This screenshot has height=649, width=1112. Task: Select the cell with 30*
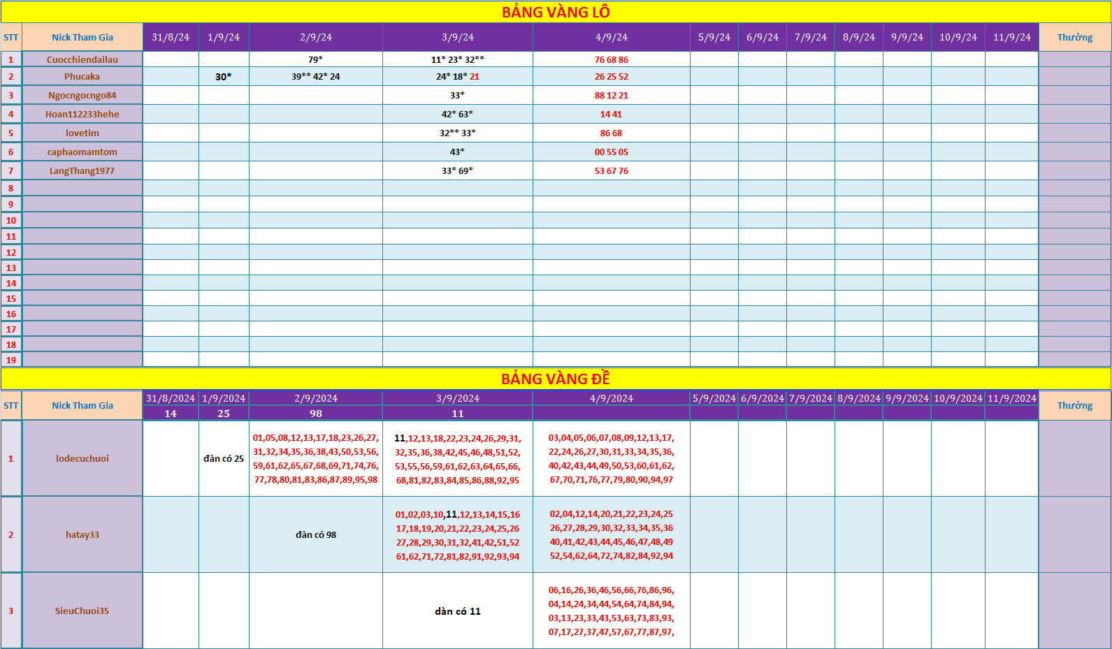tap(224, 76)
